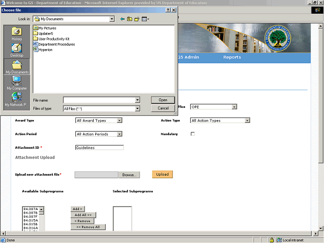Go up one folder level icon
The width and height of the screenshot is (324, 243).
click(130, 19)
